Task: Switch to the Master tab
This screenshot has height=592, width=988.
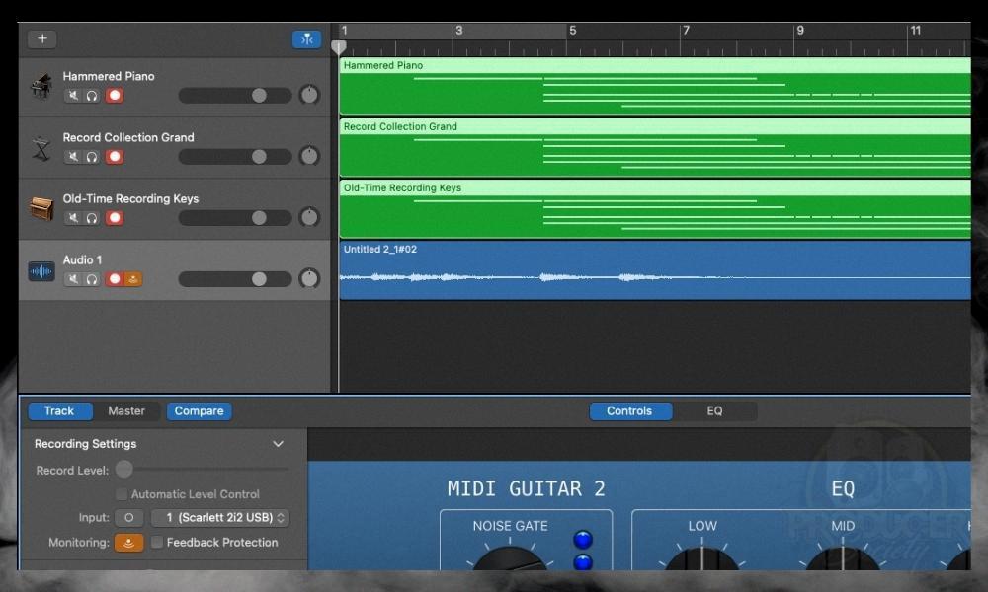Action: point(127,410)
